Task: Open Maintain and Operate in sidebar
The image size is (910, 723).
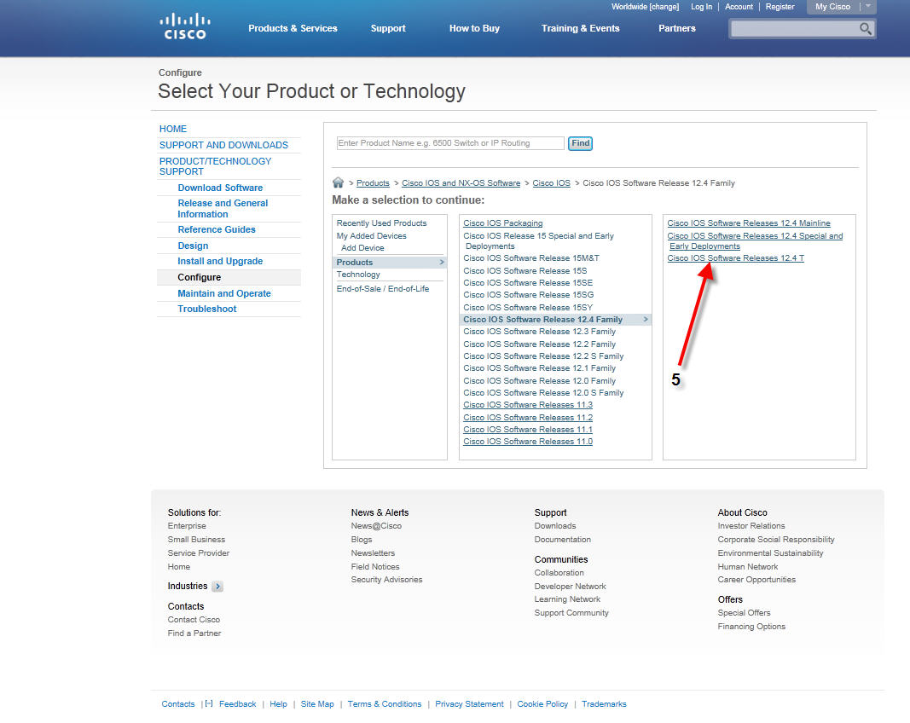Action: coord(224,293)
